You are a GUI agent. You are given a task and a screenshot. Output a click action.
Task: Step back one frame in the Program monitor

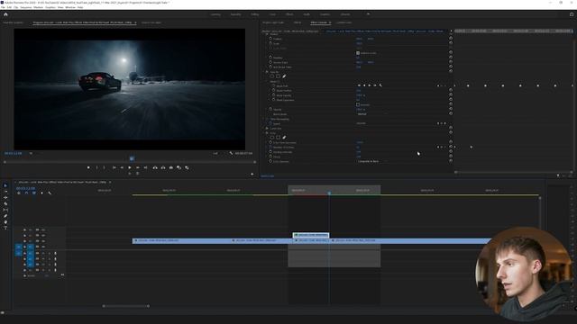pos(122,167)
